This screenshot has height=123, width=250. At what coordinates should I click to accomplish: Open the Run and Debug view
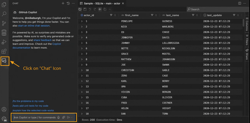tap(4, 42)
